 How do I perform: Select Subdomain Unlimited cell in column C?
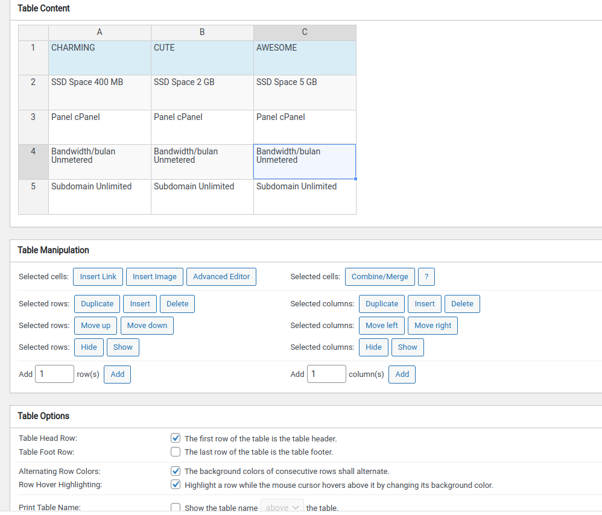(305, 197)
